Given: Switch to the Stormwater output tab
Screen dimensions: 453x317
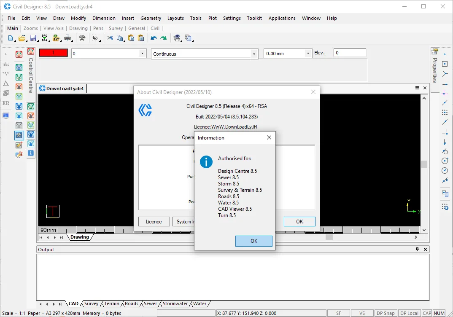Looking at the screenshot, I should pos(175,304).
